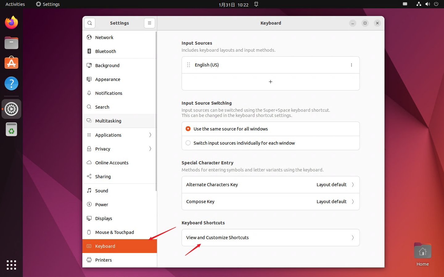Open Files from the dock
This screenshot has height=277, width=444.
[11, 43]
